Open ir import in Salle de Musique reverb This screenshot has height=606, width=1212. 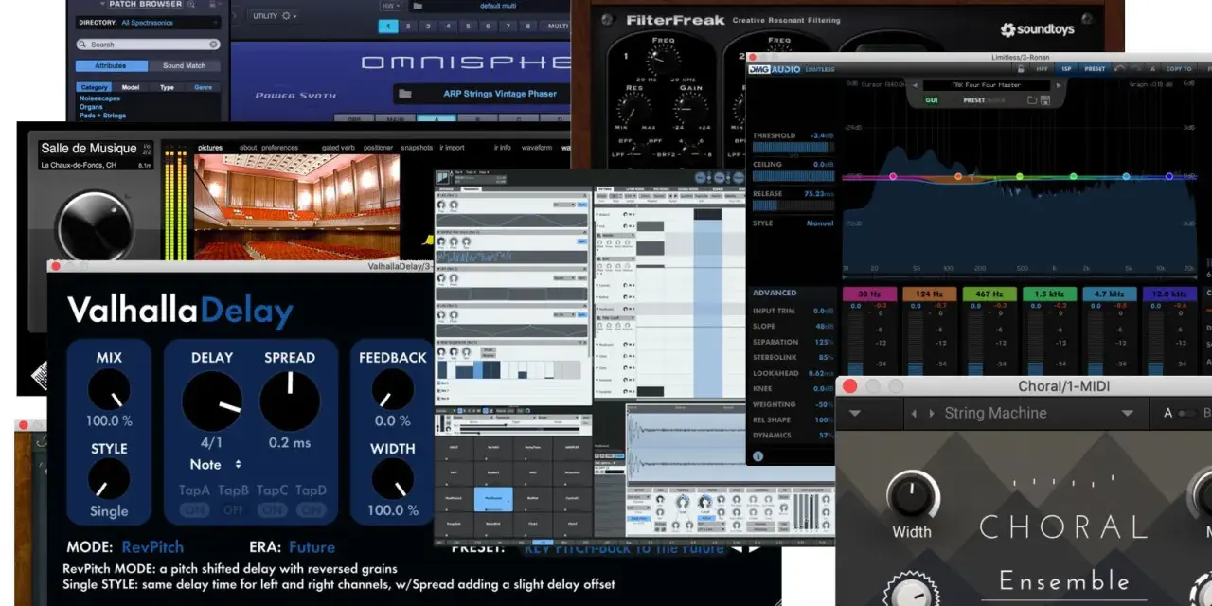[x=452, y=148]
